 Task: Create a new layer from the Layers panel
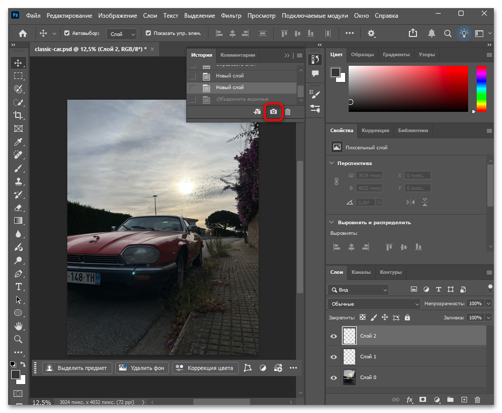464,400
